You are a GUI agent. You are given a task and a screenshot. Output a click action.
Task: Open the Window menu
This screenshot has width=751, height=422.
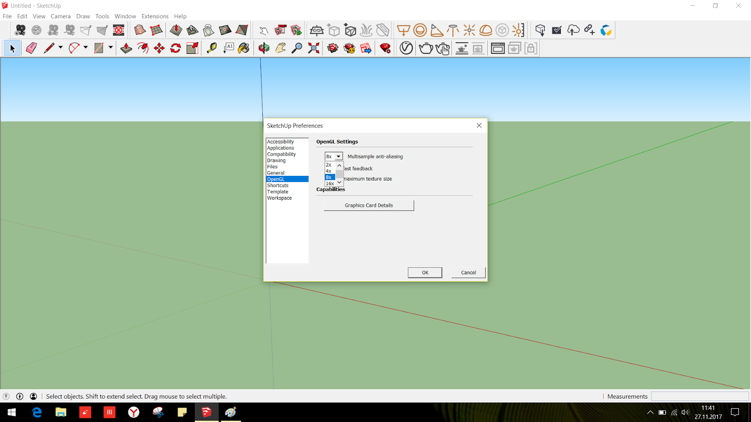coord(125,16)
